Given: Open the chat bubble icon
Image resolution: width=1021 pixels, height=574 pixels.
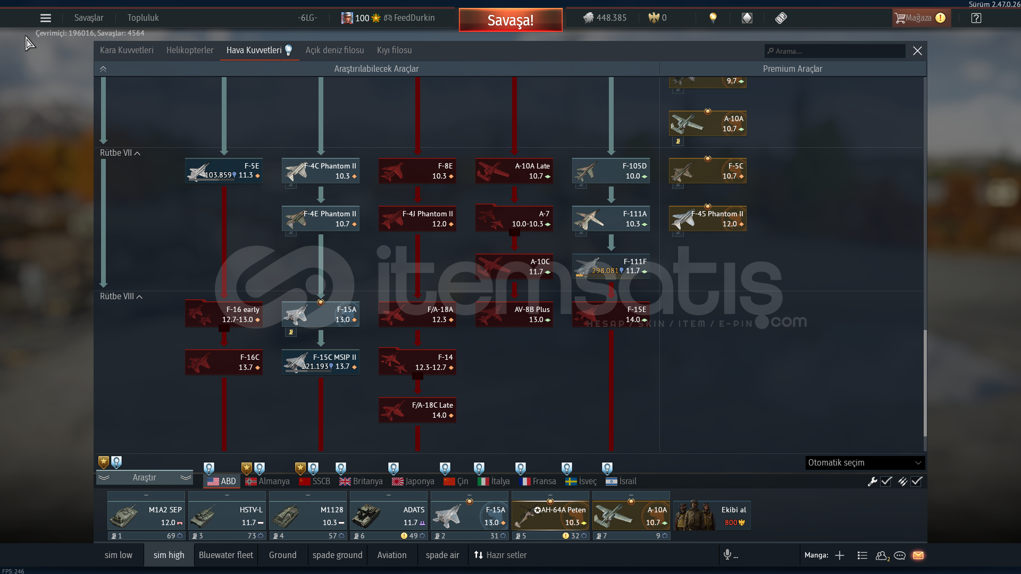Looking at the screenshot, I should tap(900, 555).
